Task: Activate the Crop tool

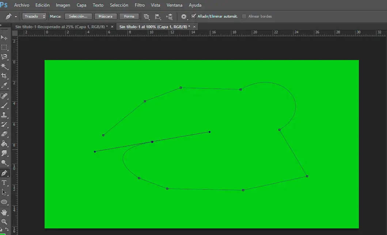Action: (4, 76)
